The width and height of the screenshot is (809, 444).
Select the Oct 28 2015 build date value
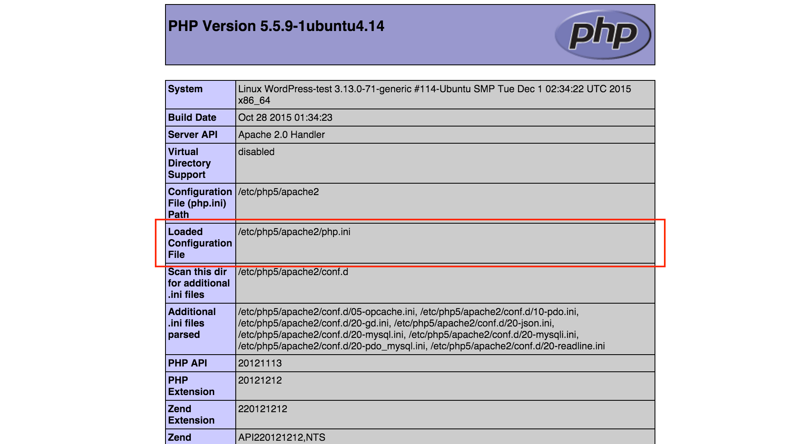pos(285,118)
